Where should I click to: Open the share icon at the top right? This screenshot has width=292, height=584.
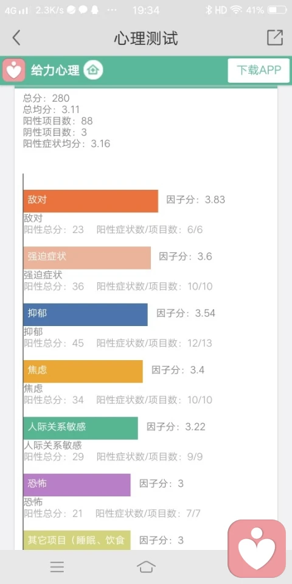(275, 38)
